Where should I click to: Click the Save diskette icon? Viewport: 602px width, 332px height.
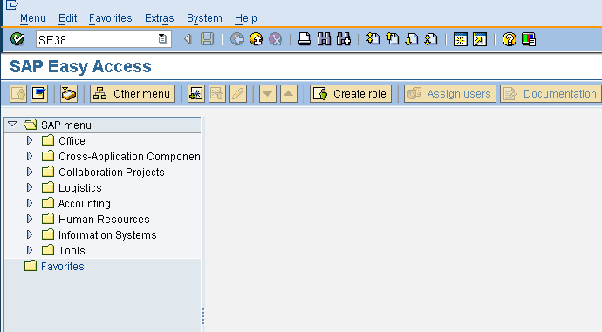click(x=208, y=39)
